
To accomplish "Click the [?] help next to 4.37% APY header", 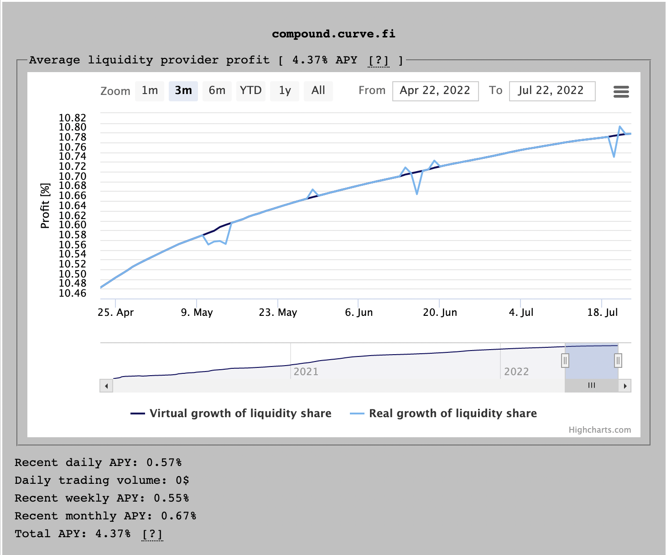I will pos(379,60).
